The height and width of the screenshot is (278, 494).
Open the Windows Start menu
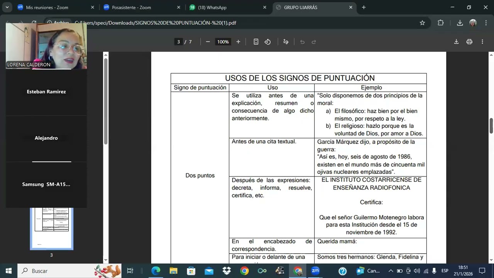(8, 271)
